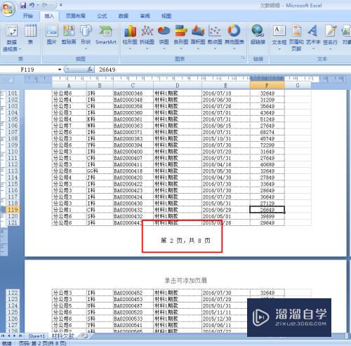Screen dimensions: 351x346
Task: Go to first sheet with tab navigation arrow
Action: pos(3,336)
